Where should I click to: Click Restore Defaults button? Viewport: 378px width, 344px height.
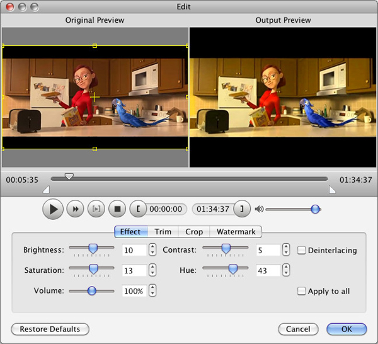50,329
